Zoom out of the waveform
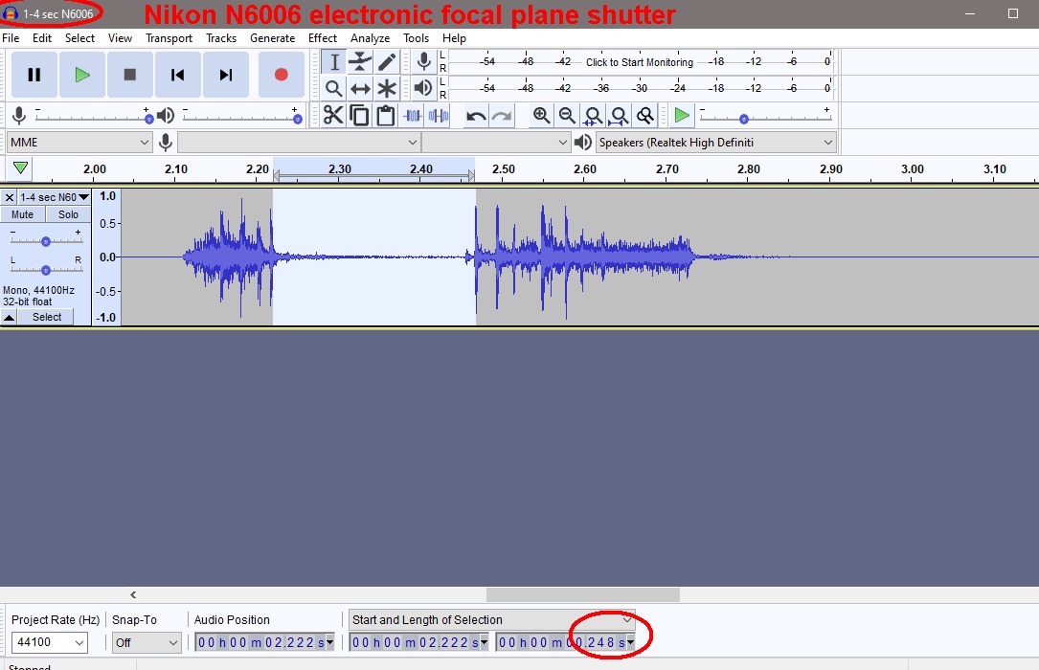The width and height of the screenshot is (1039, 670). (x=567, y=116)
